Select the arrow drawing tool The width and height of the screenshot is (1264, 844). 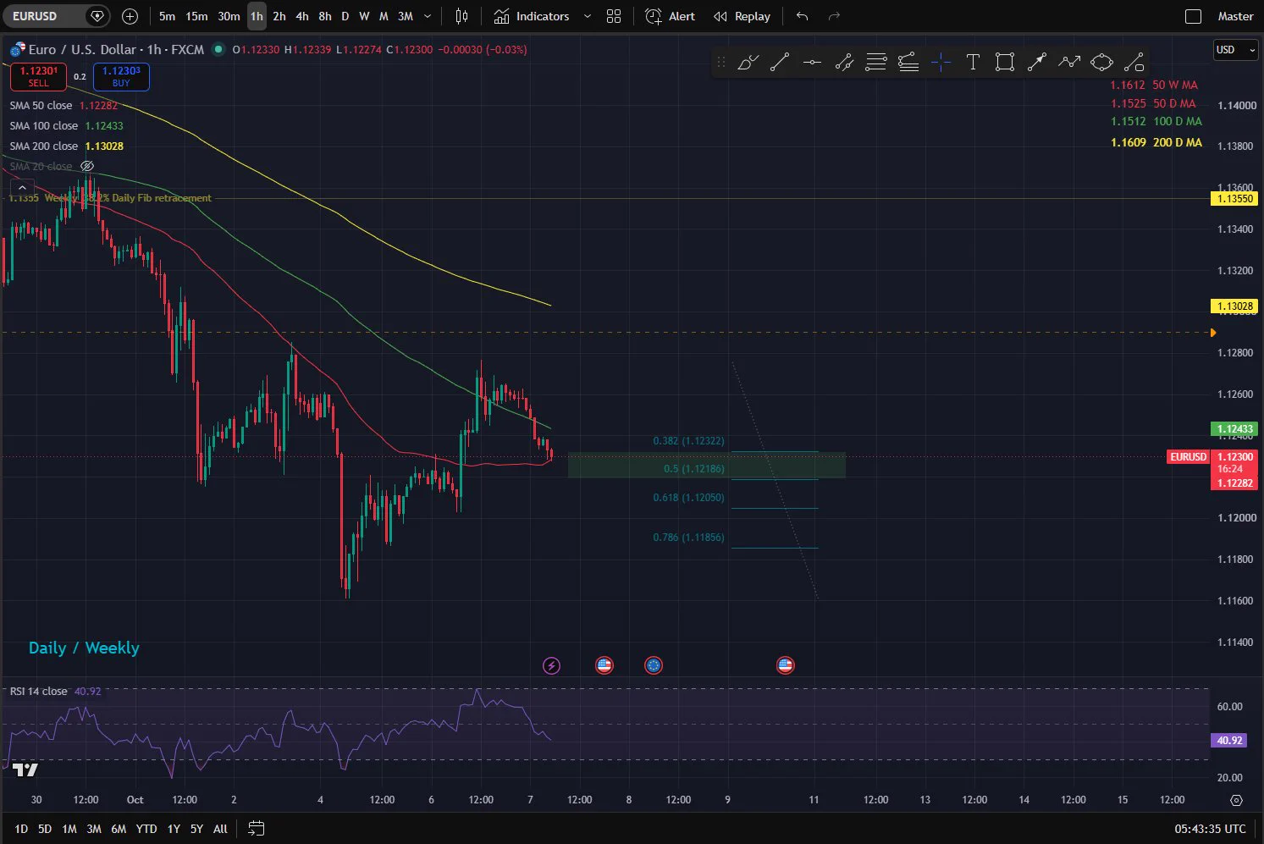click(x=1037, y=62)
